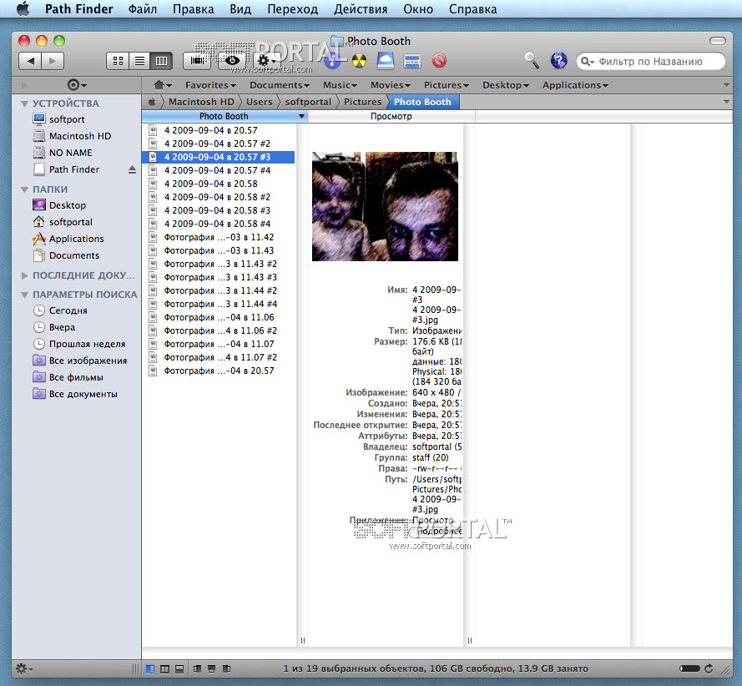
Task: Click the magnifying glass Find icon
Action: (532, 61)
